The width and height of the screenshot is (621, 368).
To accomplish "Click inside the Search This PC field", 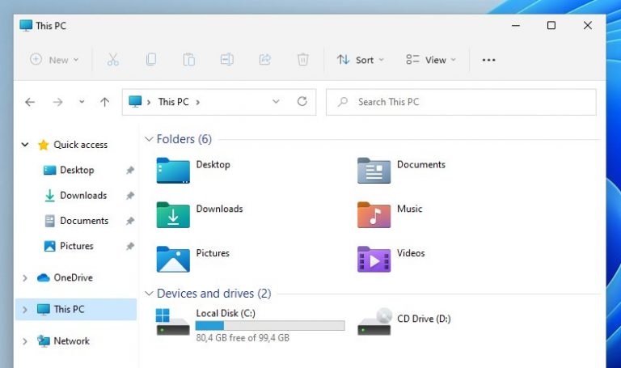I will pos(461,102).
